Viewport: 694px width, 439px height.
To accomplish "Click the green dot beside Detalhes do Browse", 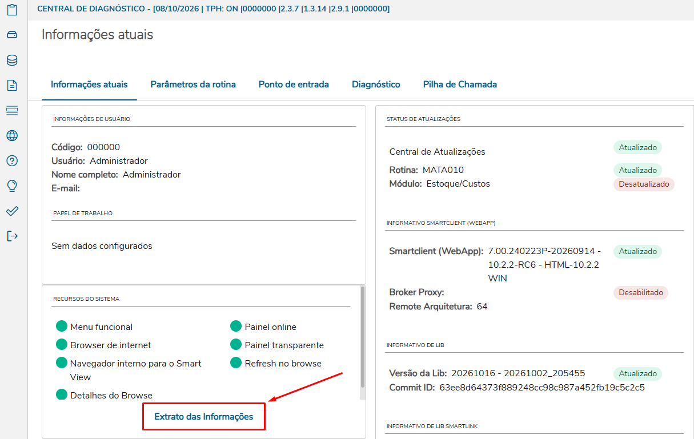I will click(62, 394).
